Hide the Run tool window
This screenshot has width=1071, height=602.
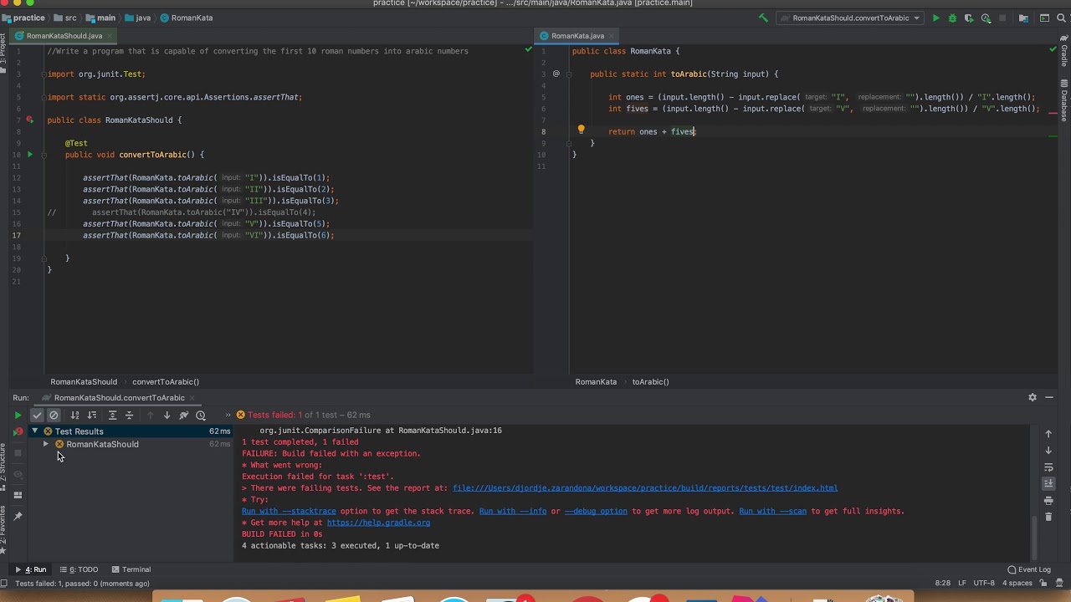(1049, 398)
